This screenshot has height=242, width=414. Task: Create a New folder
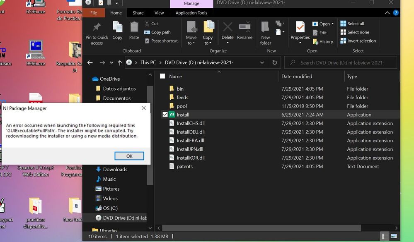[x=265, y=33]
